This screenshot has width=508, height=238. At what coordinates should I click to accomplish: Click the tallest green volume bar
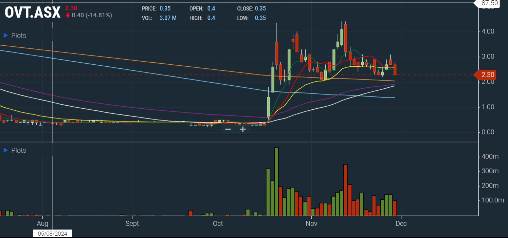pyautogui.click(x=276, y=182)
